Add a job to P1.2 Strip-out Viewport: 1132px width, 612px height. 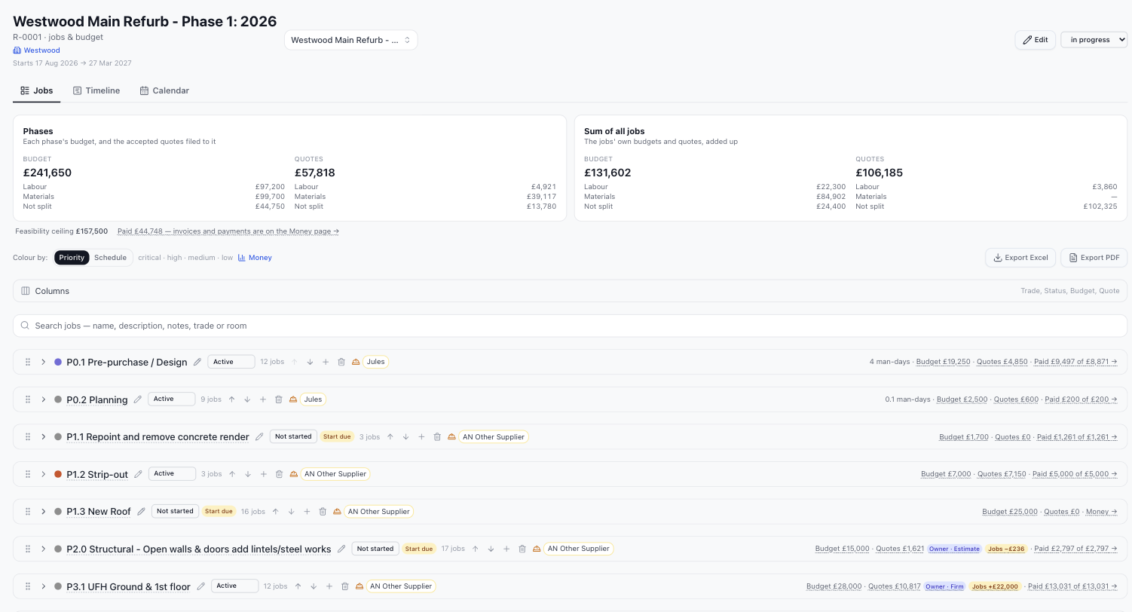click(263, 474)
